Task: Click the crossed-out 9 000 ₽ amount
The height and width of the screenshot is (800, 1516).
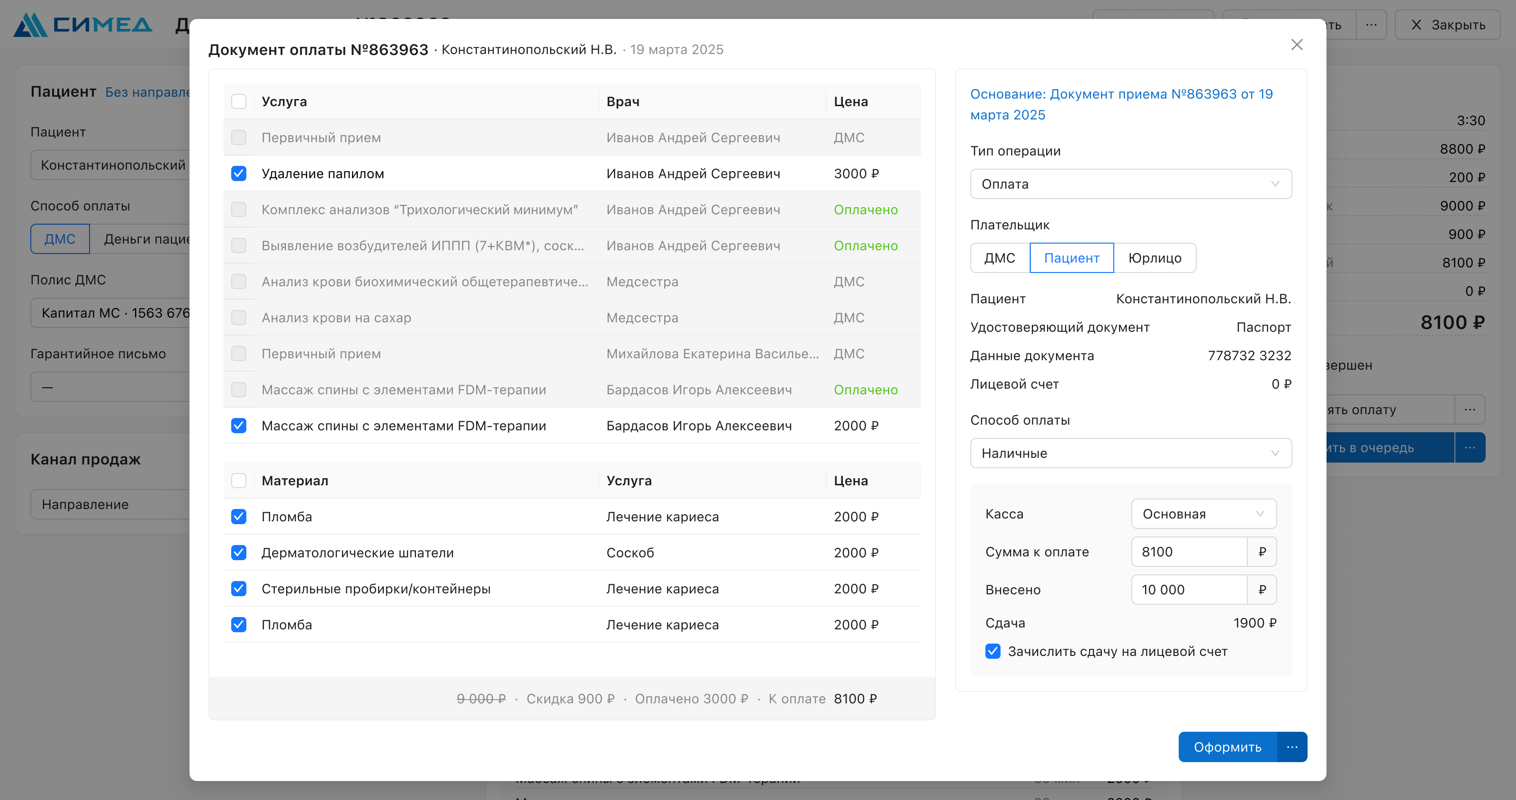Action: tap(481, 699)
